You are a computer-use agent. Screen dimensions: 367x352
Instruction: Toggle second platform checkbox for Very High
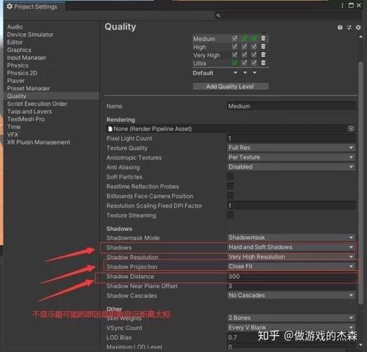pyautogui.click(x=244, y=55)
